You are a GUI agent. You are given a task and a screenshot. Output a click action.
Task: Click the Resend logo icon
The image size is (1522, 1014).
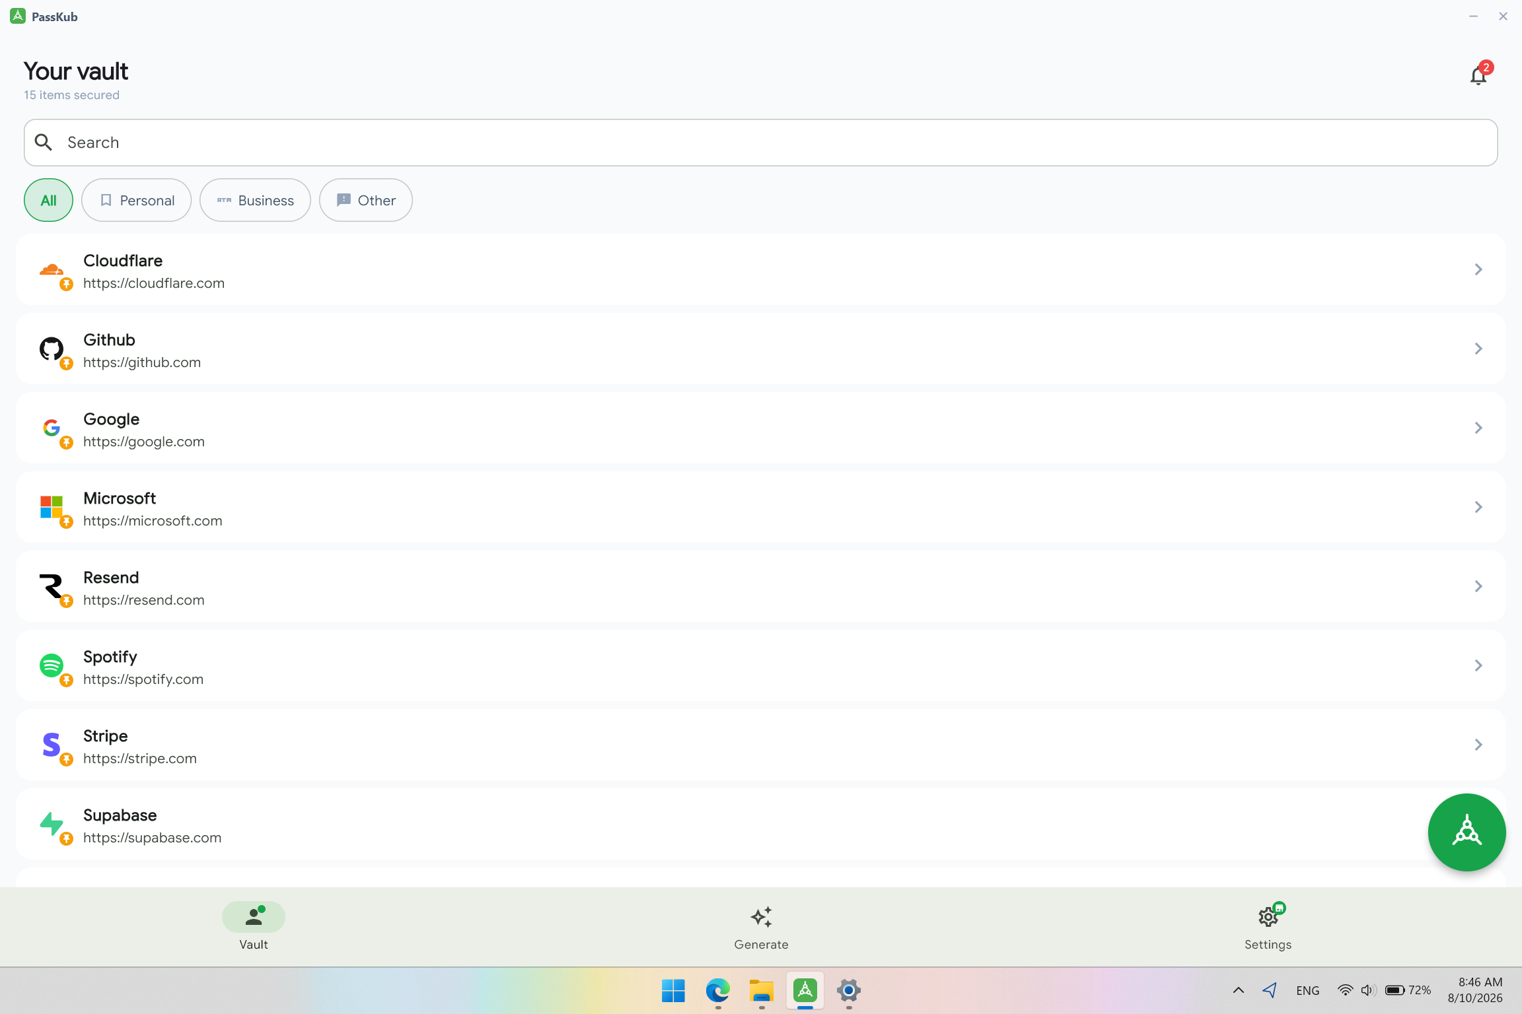coord(52,586)
